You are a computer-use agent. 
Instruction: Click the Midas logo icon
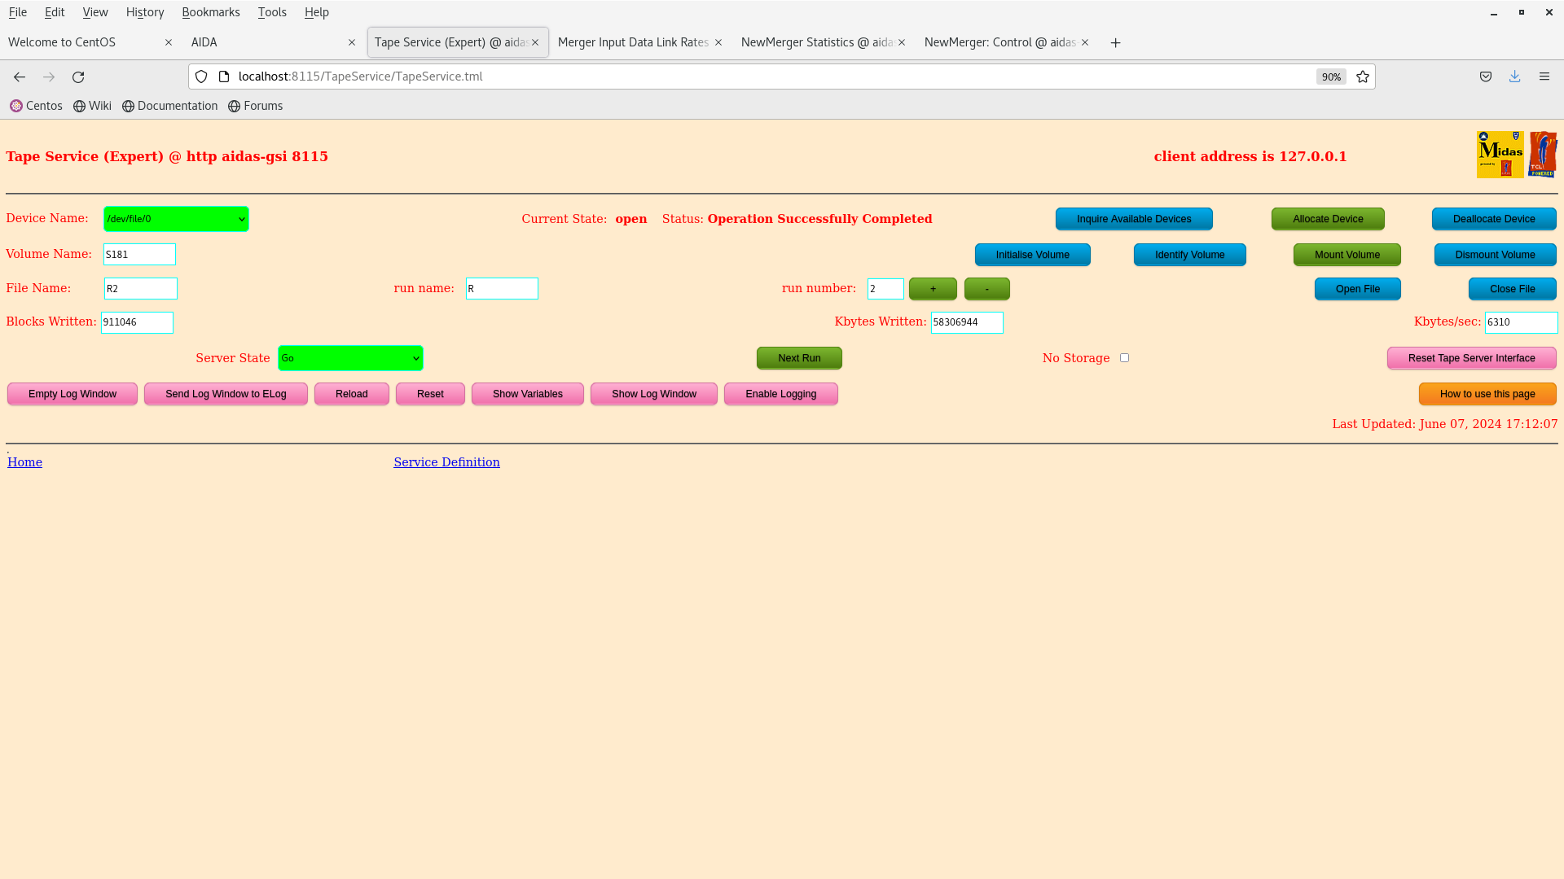coord(1500,155)
